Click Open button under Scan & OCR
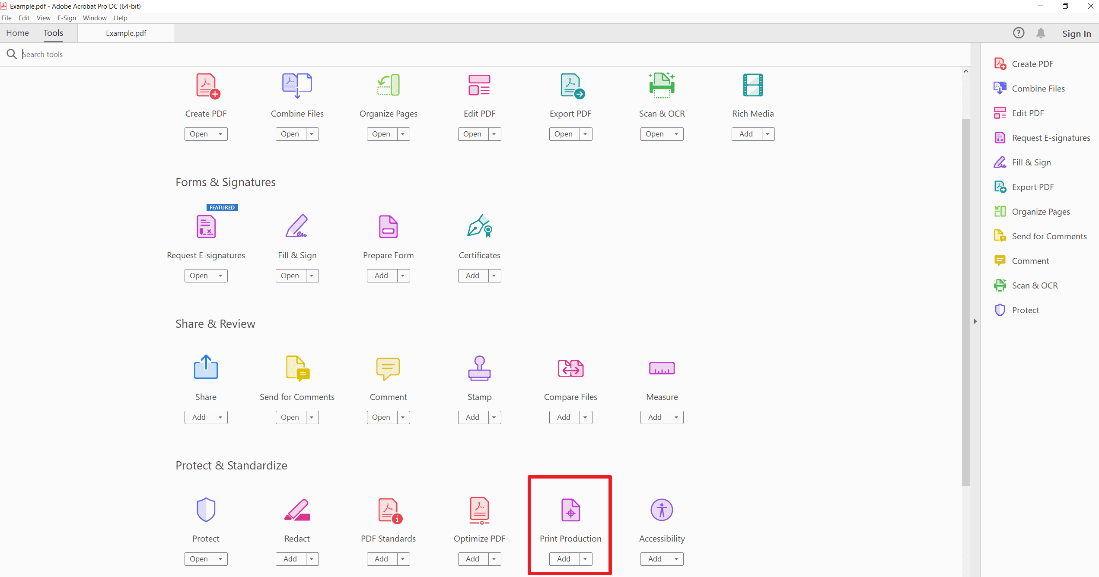 (655, 134)
